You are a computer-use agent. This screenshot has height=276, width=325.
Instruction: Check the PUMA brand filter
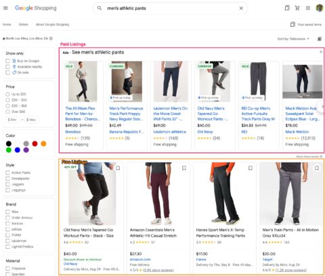pos(7,235)
